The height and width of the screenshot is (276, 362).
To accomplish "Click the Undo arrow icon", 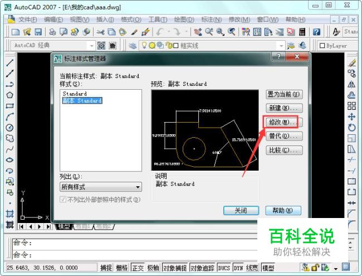I will coord(160,32).
